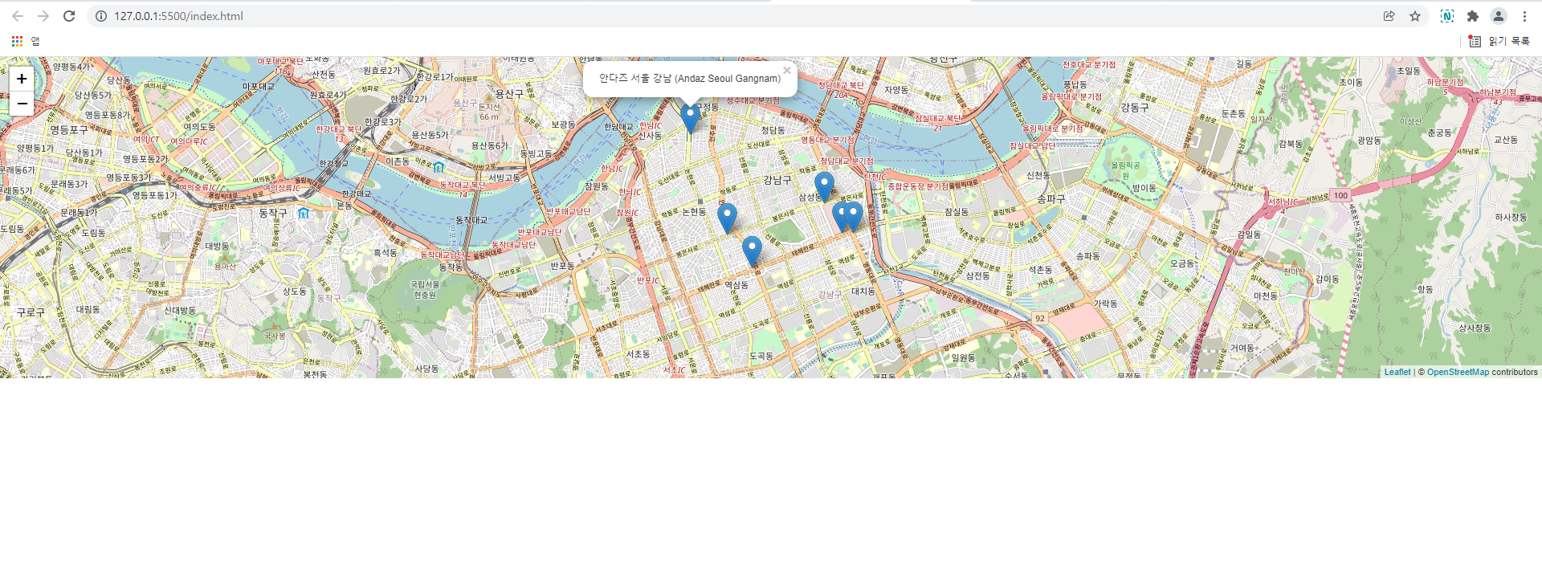Open Chrome's three-dot menu

1524,16
